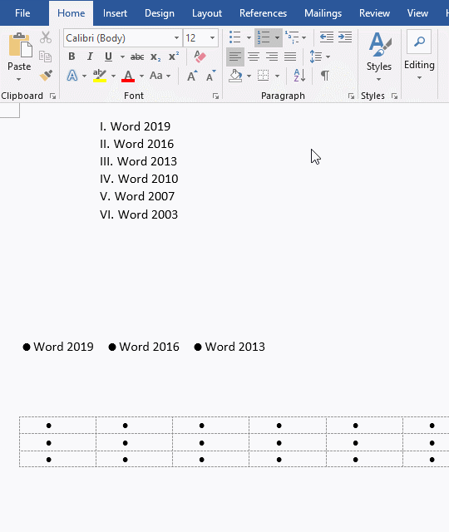Increase font size with larger A

[x=192, y=76]
